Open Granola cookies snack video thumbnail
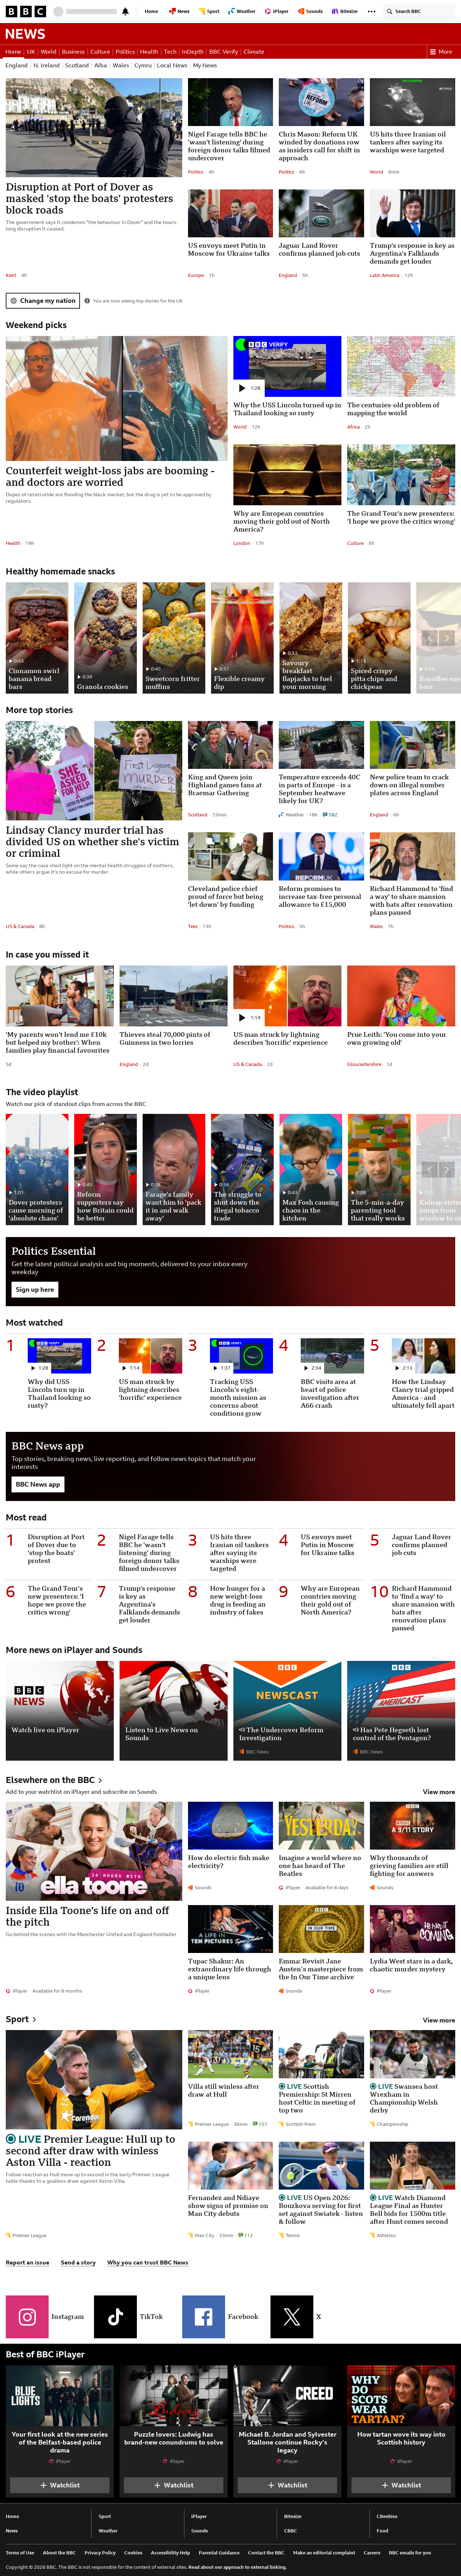This screenshot has width=461, height=2576. 106,638
